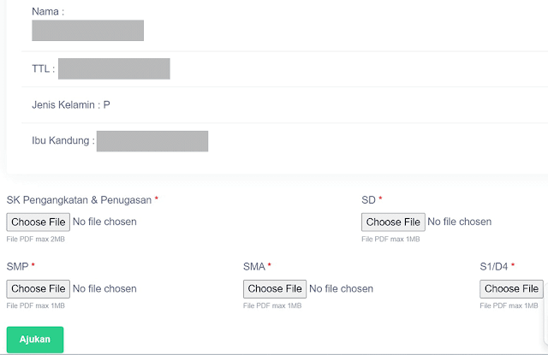This screenshot has width=548, height=355.
Task: Open file chooser for SMP
Action: [x=39, y=289]
